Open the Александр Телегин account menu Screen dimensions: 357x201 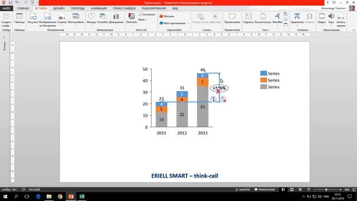(335, 8)
